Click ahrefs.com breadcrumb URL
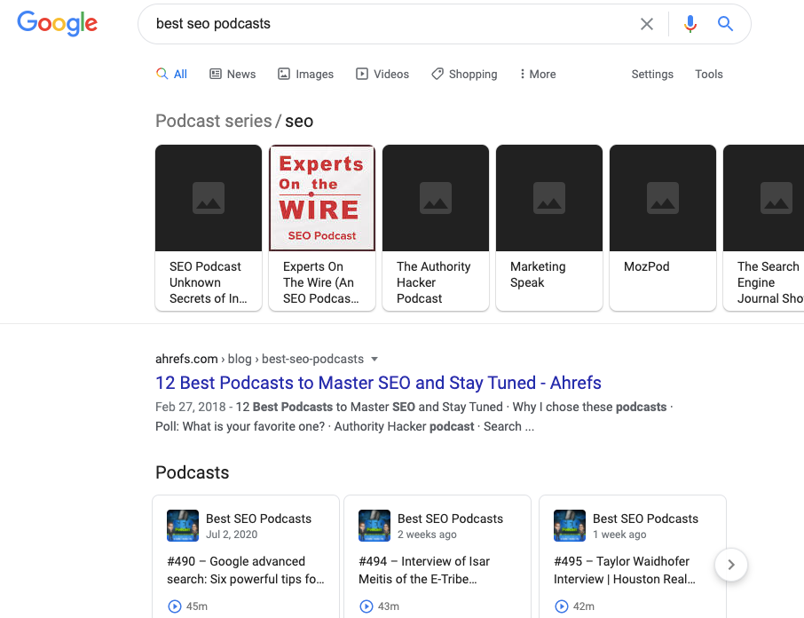This screenshot has width=804, height=618. tap(259, 359)
